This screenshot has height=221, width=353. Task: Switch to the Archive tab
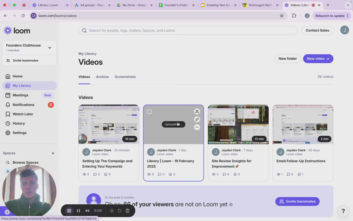(x=102, y=77)
